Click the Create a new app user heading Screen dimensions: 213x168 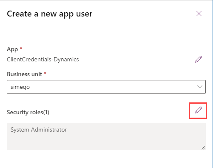click(x=50, y=14)
